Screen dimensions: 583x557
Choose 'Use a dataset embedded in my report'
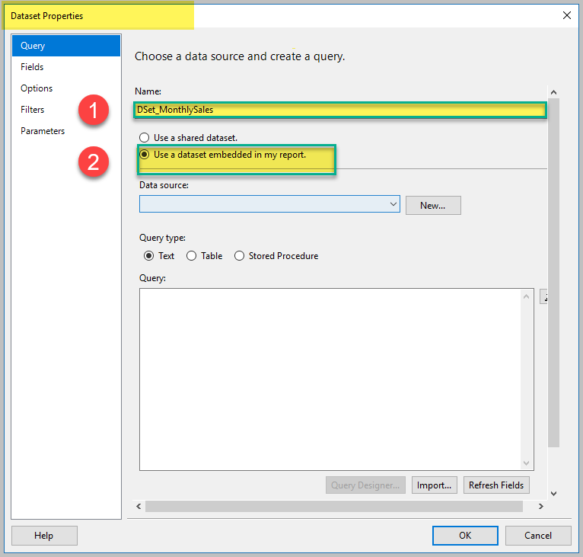(x=222, y=155)
